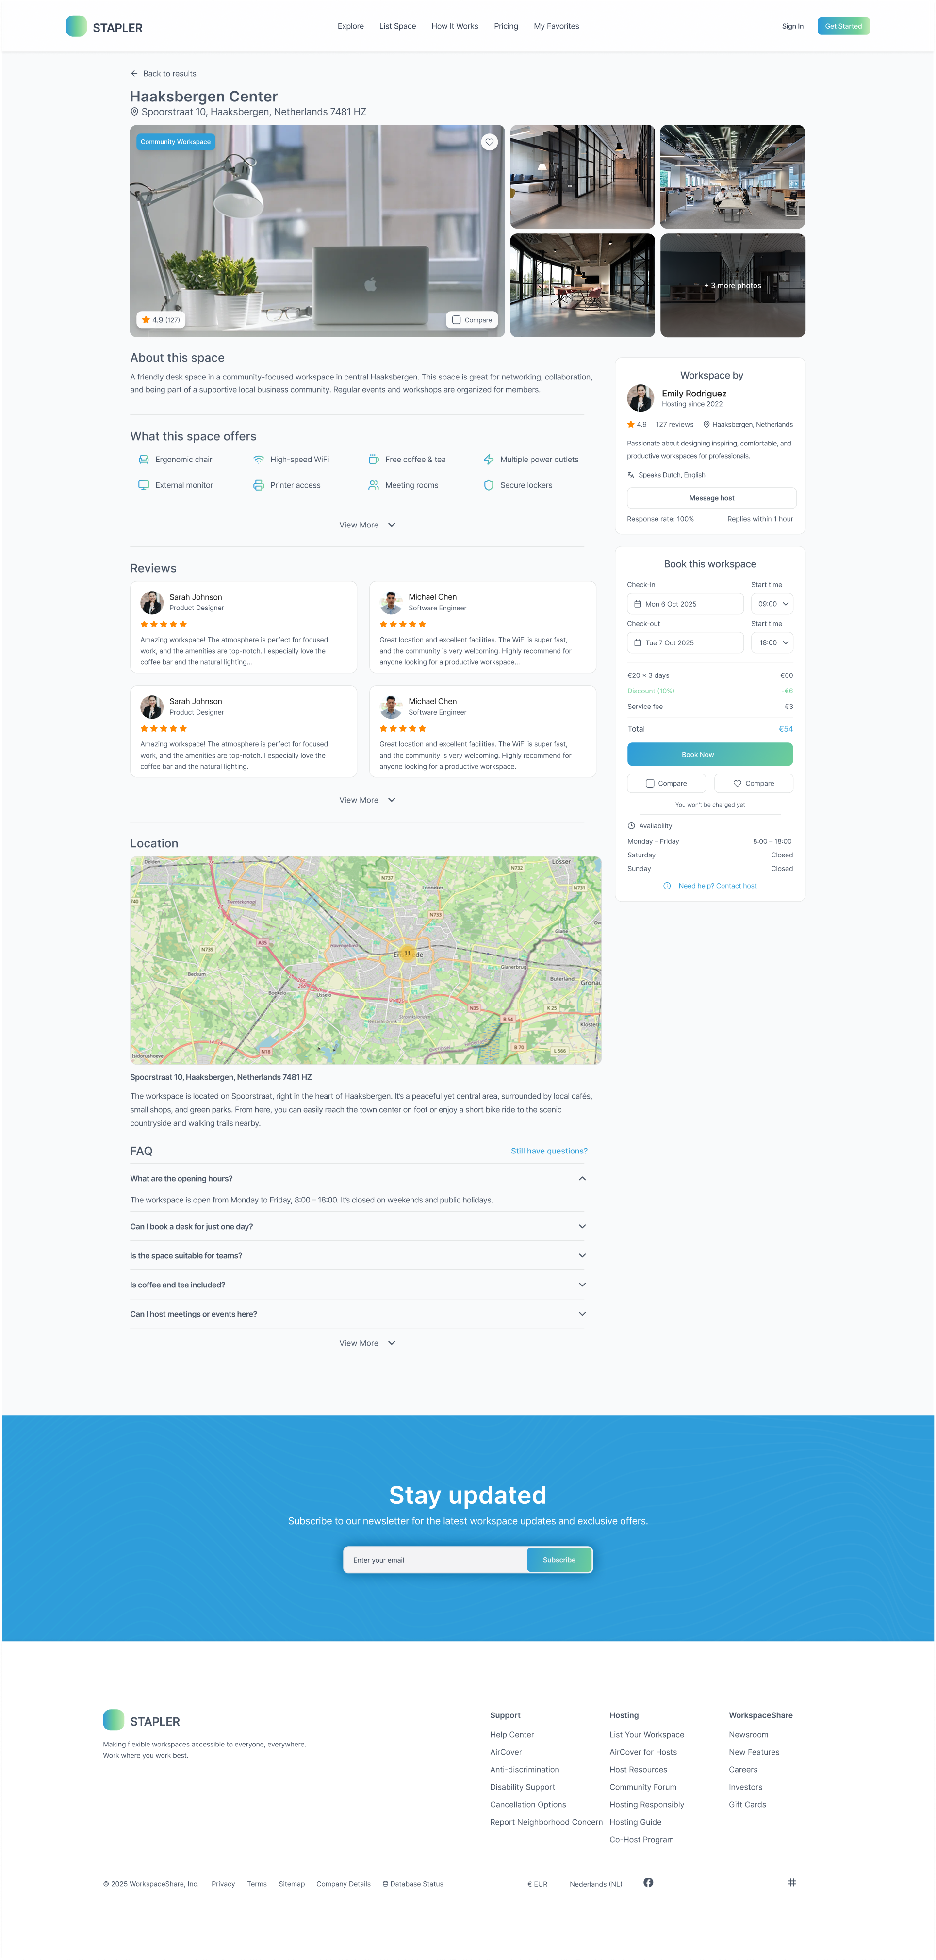Click Need help? Contact host link
The height and width of the screenshot is (1960, 936).
(x=718, y=887)
